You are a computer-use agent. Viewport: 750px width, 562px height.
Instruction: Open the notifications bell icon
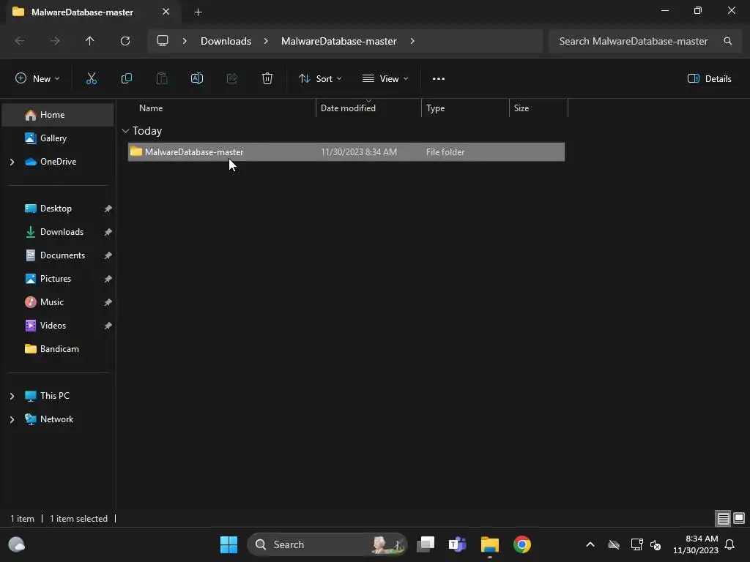(x=730, y=544)
